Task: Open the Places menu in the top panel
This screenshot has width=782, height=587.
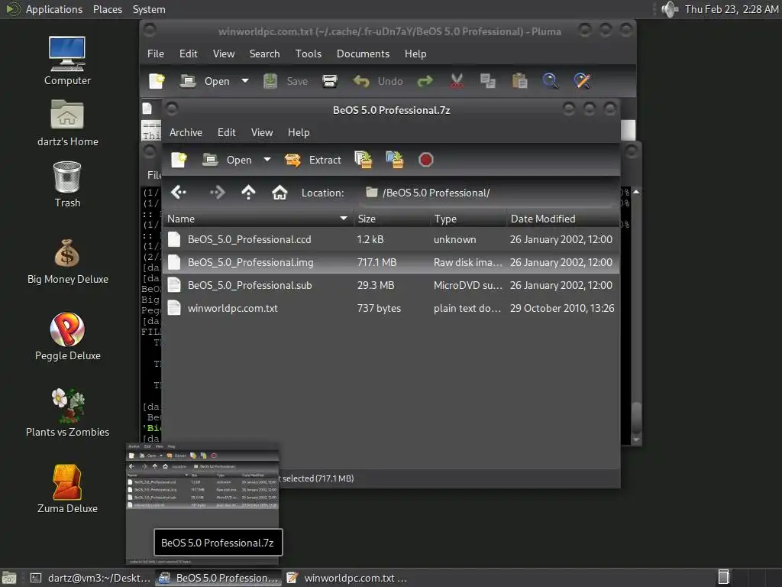Action: click(107, 9)
